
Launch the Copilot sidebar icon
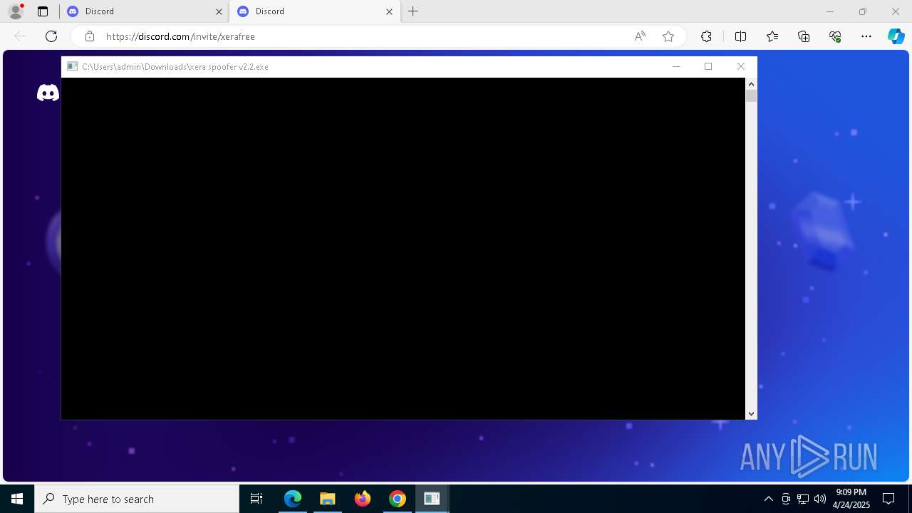coord(896,36)
